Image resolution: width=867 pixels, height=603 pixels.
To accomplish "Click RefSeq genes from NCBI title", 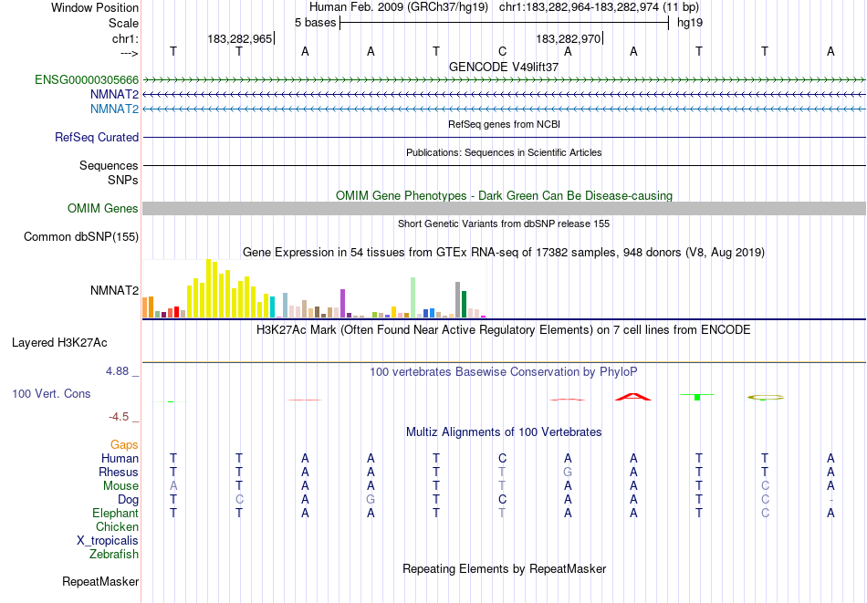I will 504,124.
